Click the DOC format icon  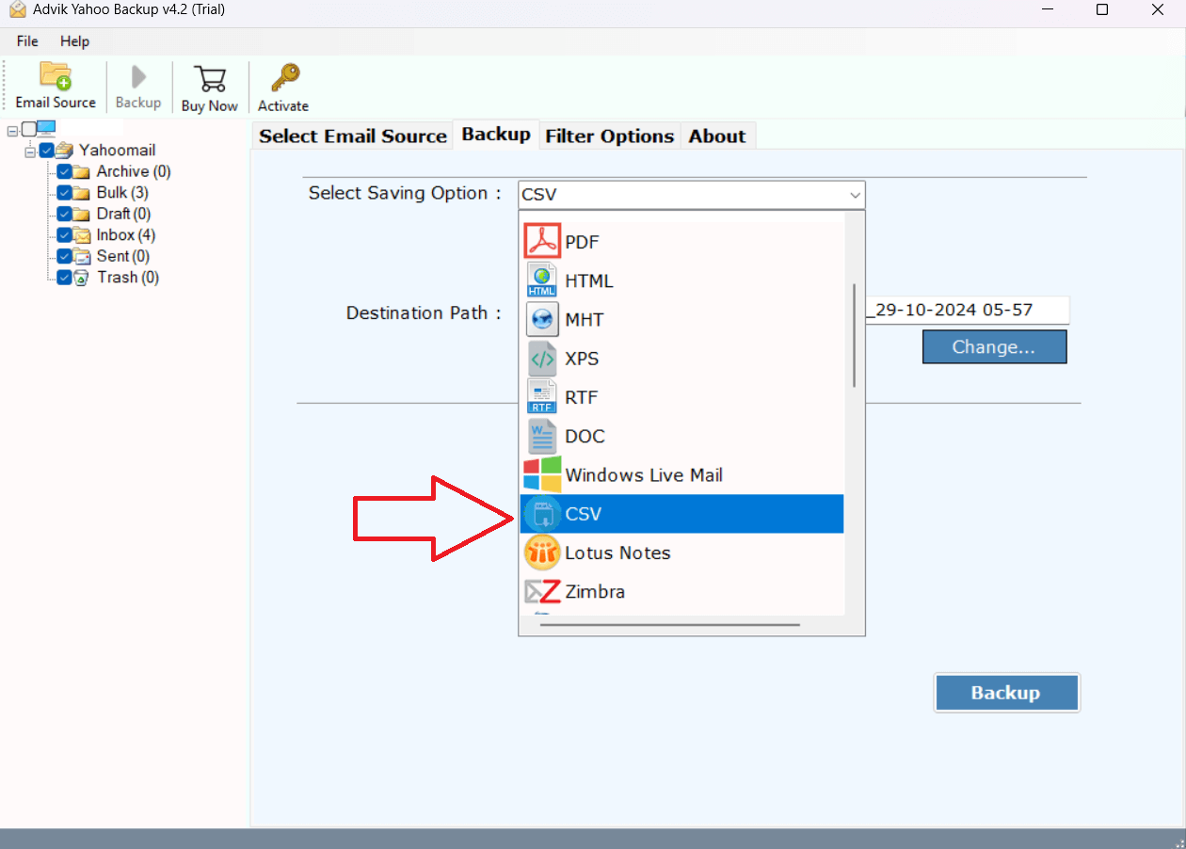click(x=542, y=436)
